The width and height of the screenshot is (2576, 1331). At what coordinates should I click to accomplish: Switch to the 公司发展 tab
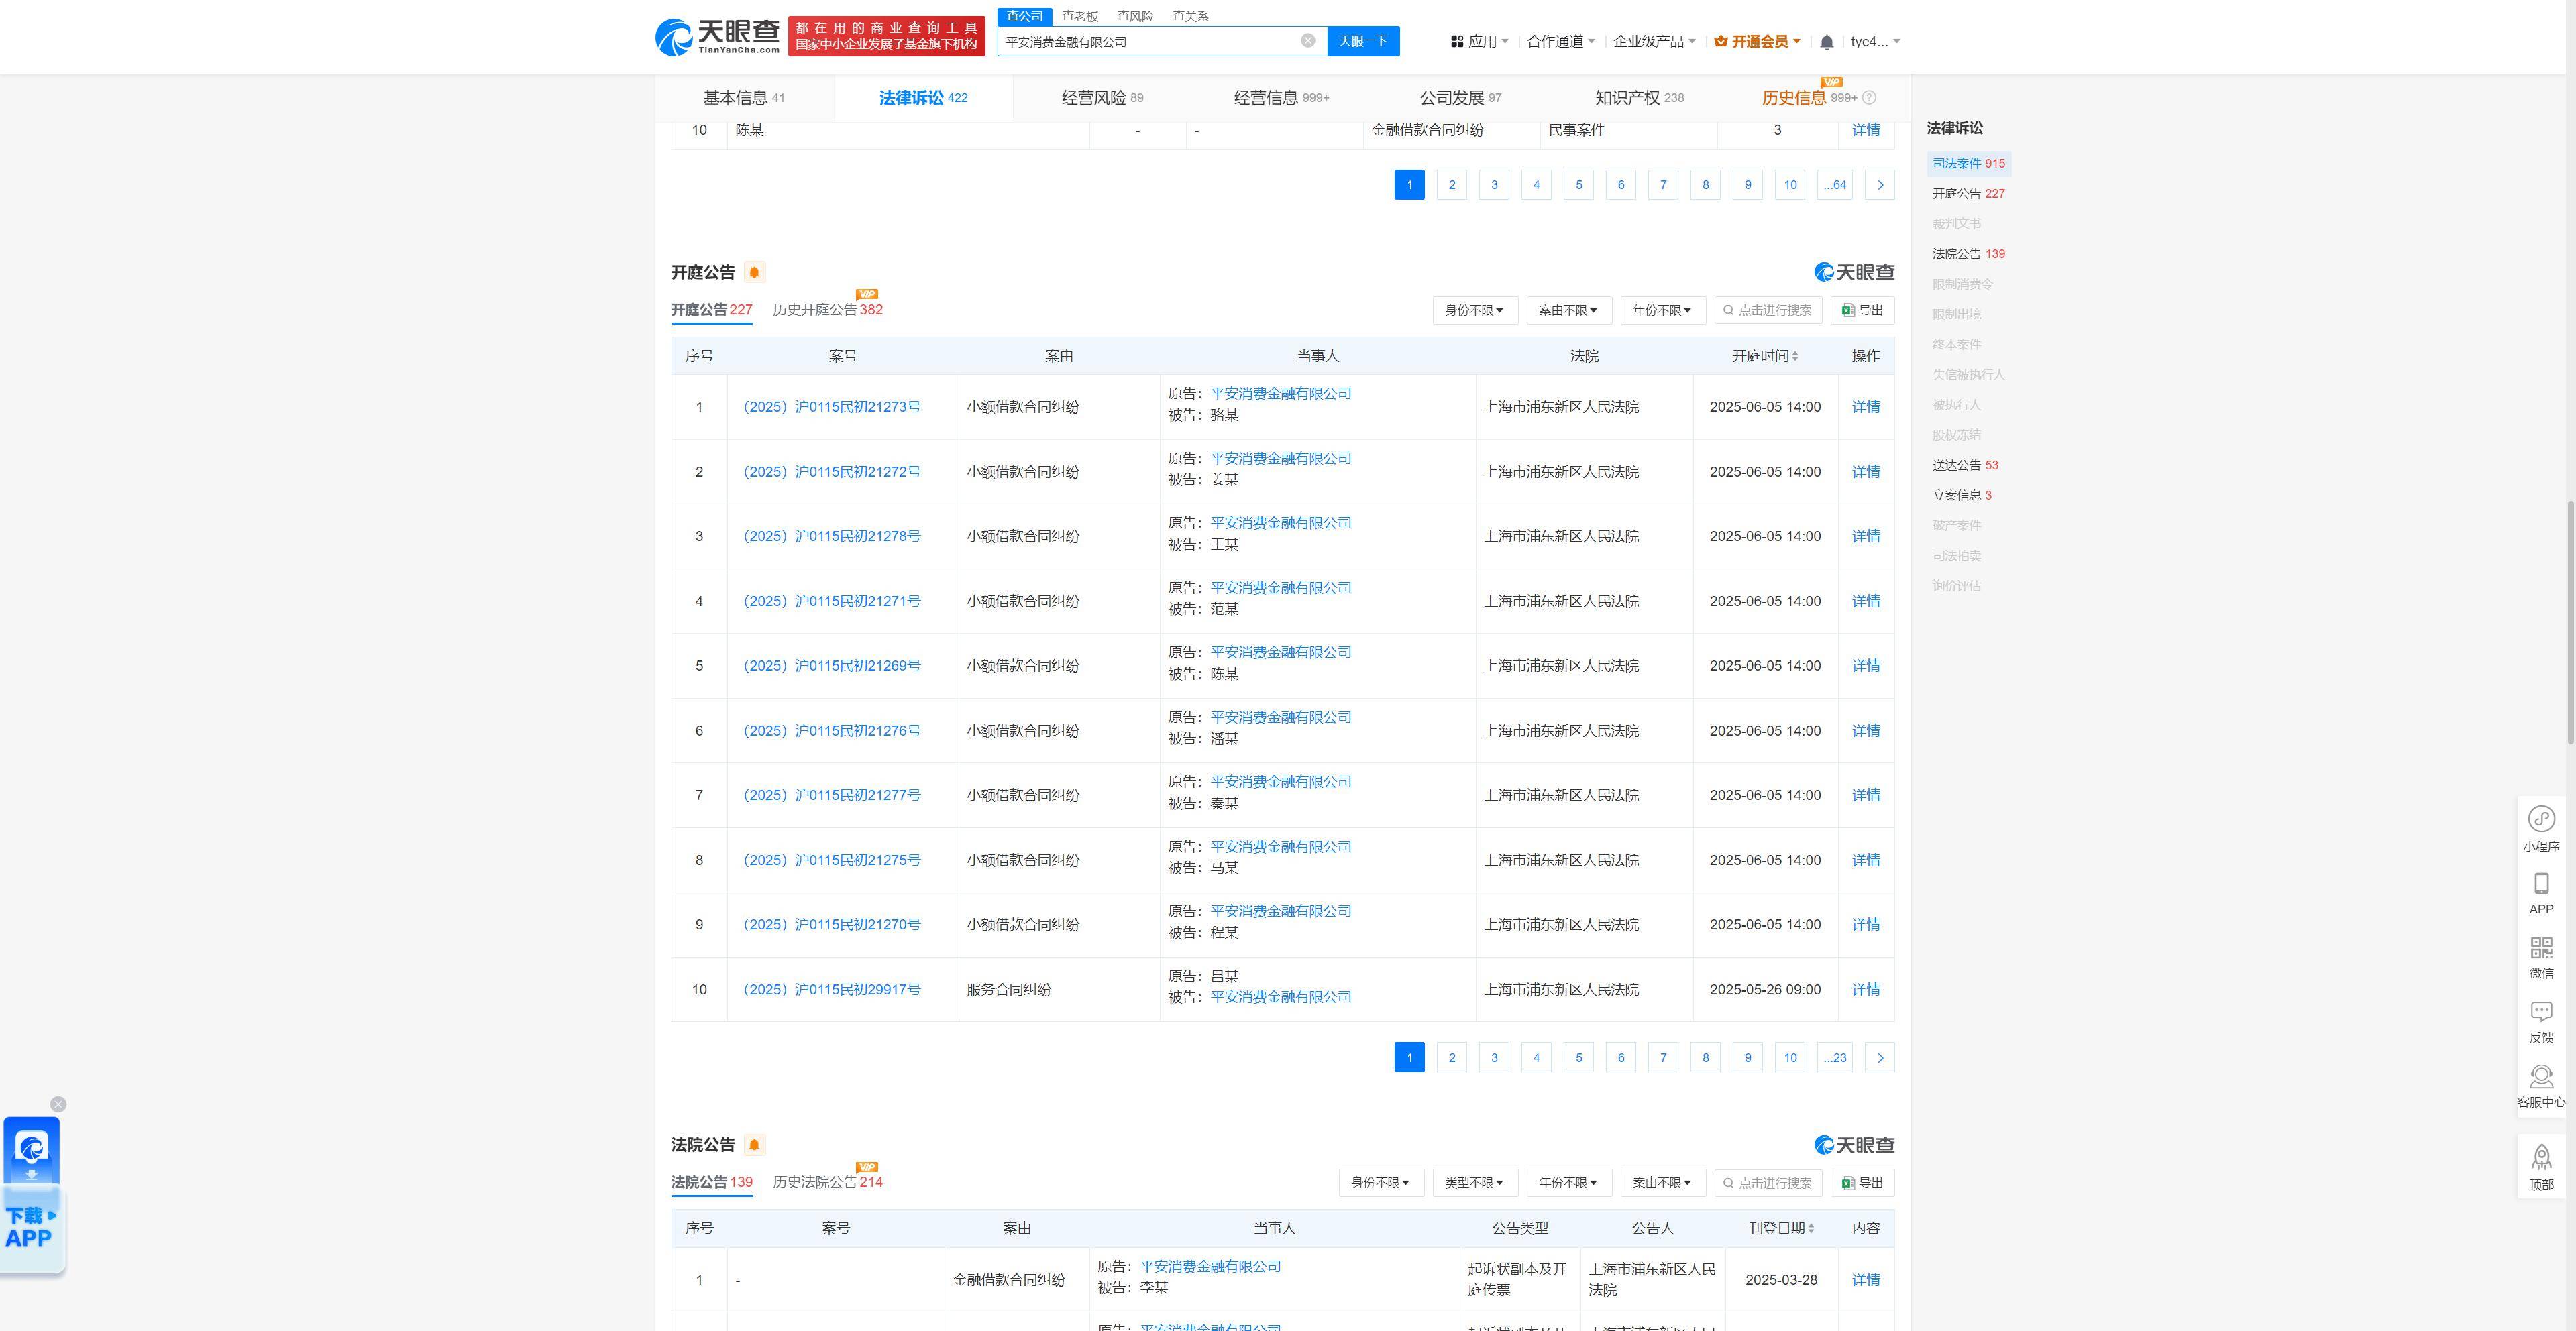[x=1460, y=98]
